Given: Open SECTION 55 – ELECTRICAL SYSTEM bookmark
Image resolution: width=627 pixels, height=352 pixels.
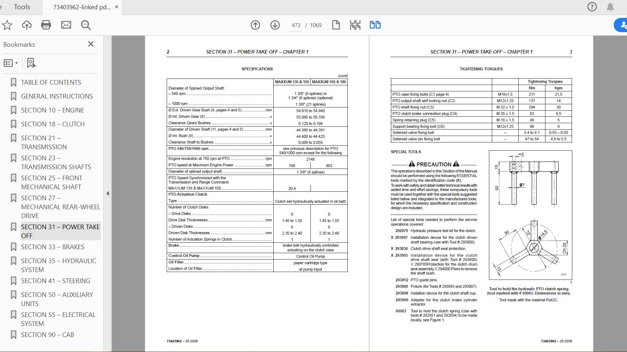Looking at the screenshot, I should [x=58, y=319].
